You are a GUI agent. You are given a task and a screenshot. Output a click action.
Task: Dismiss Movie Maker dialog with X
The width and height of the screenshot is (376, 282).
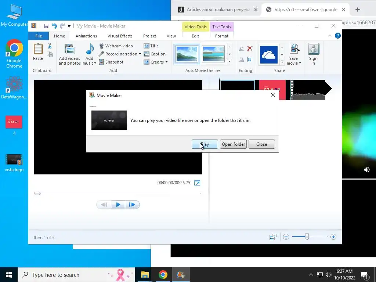click(x=273, y=95)
